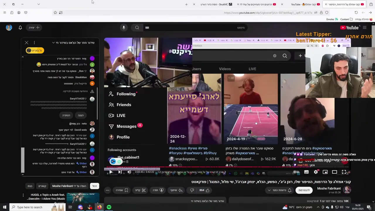The height and width of the screenshot is (211, 375).
Task: Play the YouTube video
Action: click(111, 172)
